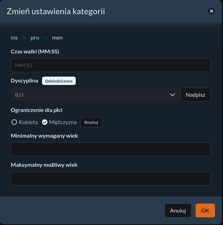Viewport: 223px width, 225px height.
Task: Click the Nadpisz override button
Action: 196,95
